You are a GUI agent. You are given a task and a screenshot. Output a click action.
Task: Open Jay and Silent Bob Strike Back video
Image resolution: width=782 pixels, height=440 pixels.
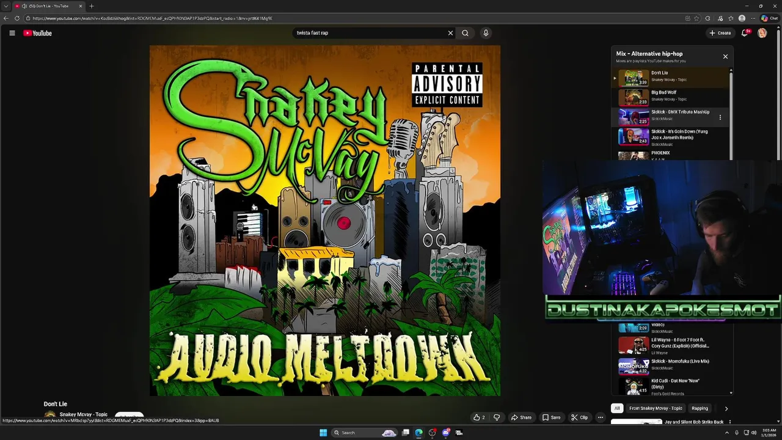pyautogui.click(x=694, y=422)
